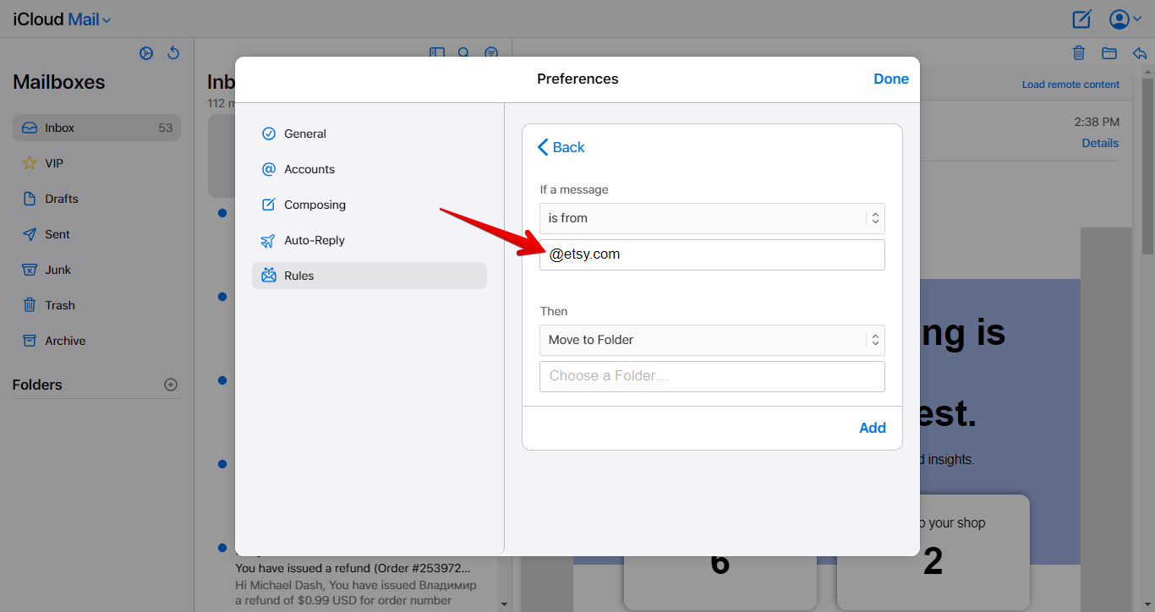The height and width of the screenshot is (612, 1155).
Task: Click the mailbox settings gear icon
Action: tap(146, 53)
